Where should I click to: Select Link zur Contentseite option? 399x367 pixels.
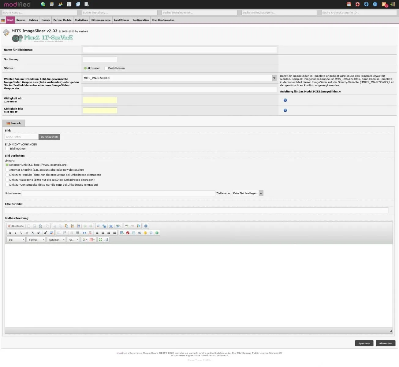[x=7, y=185]
